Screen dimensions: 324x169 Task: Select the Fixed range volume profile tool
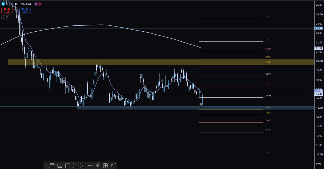click(113, 165)
